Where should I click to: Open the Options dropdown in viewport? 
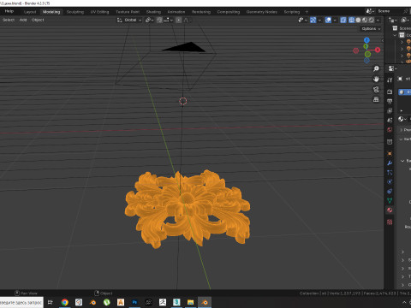[371, 29]
